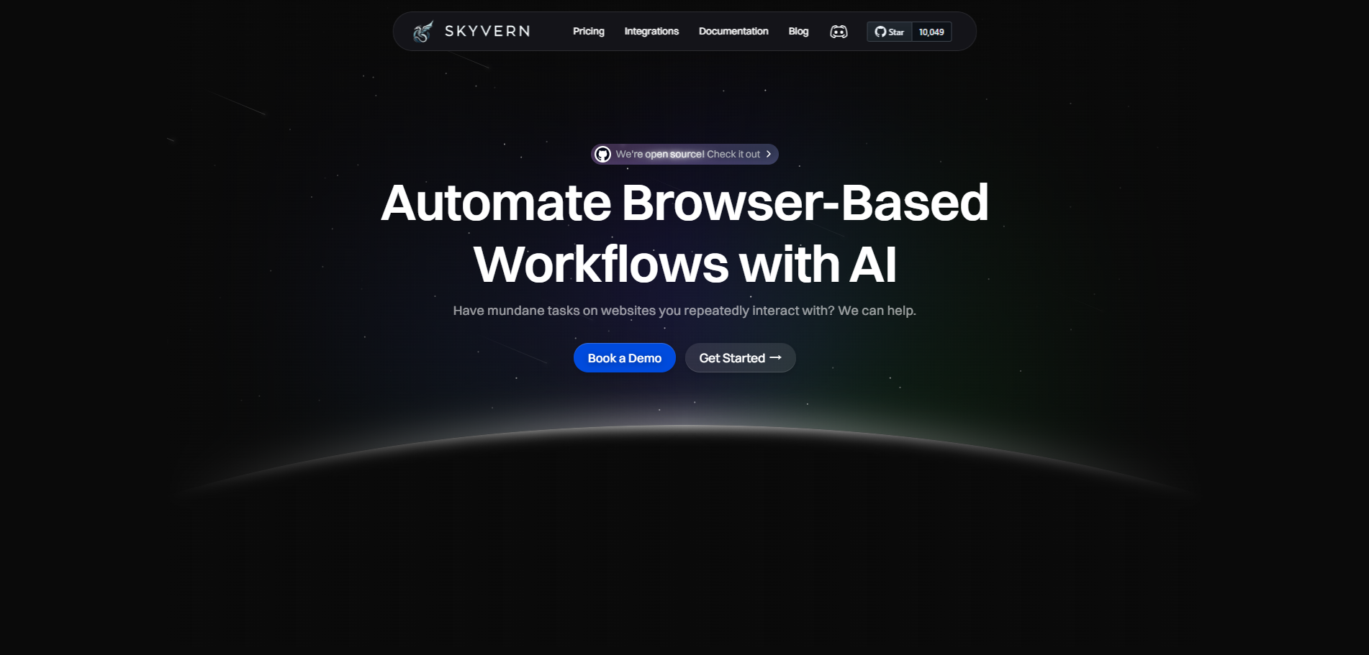Click the "Have mundane tasks on websites" subtitle

pos(684,311)
